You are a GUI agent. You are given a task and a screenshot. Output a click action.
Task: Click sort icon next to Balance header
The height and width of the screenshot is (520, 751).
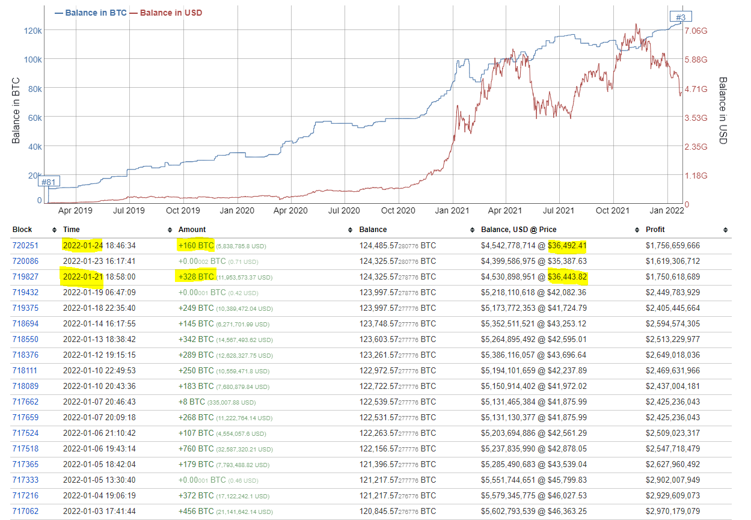click(x=473, y=230)
